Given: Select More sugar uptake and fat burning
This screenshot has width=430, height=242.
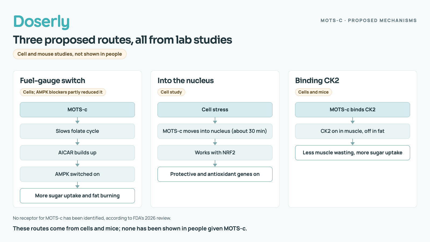Looking at the screenshot, I should (x=77, y=196).
